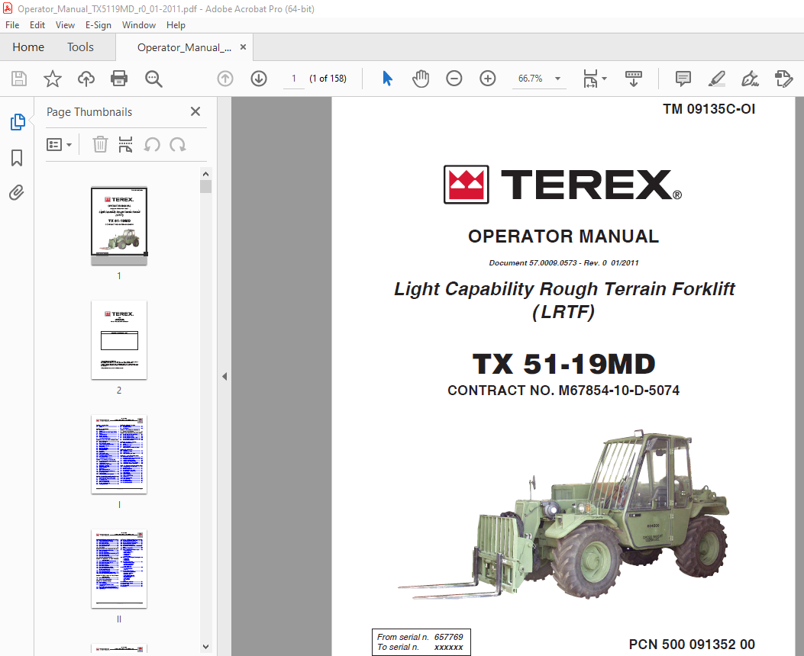Close the Operator_Manual document tab
The image size is (804, 656).
243,47
